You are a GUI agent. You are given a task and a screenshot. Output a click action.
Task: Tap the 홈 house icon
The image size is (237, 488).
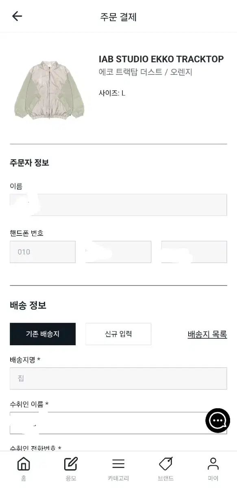[24, 464]
